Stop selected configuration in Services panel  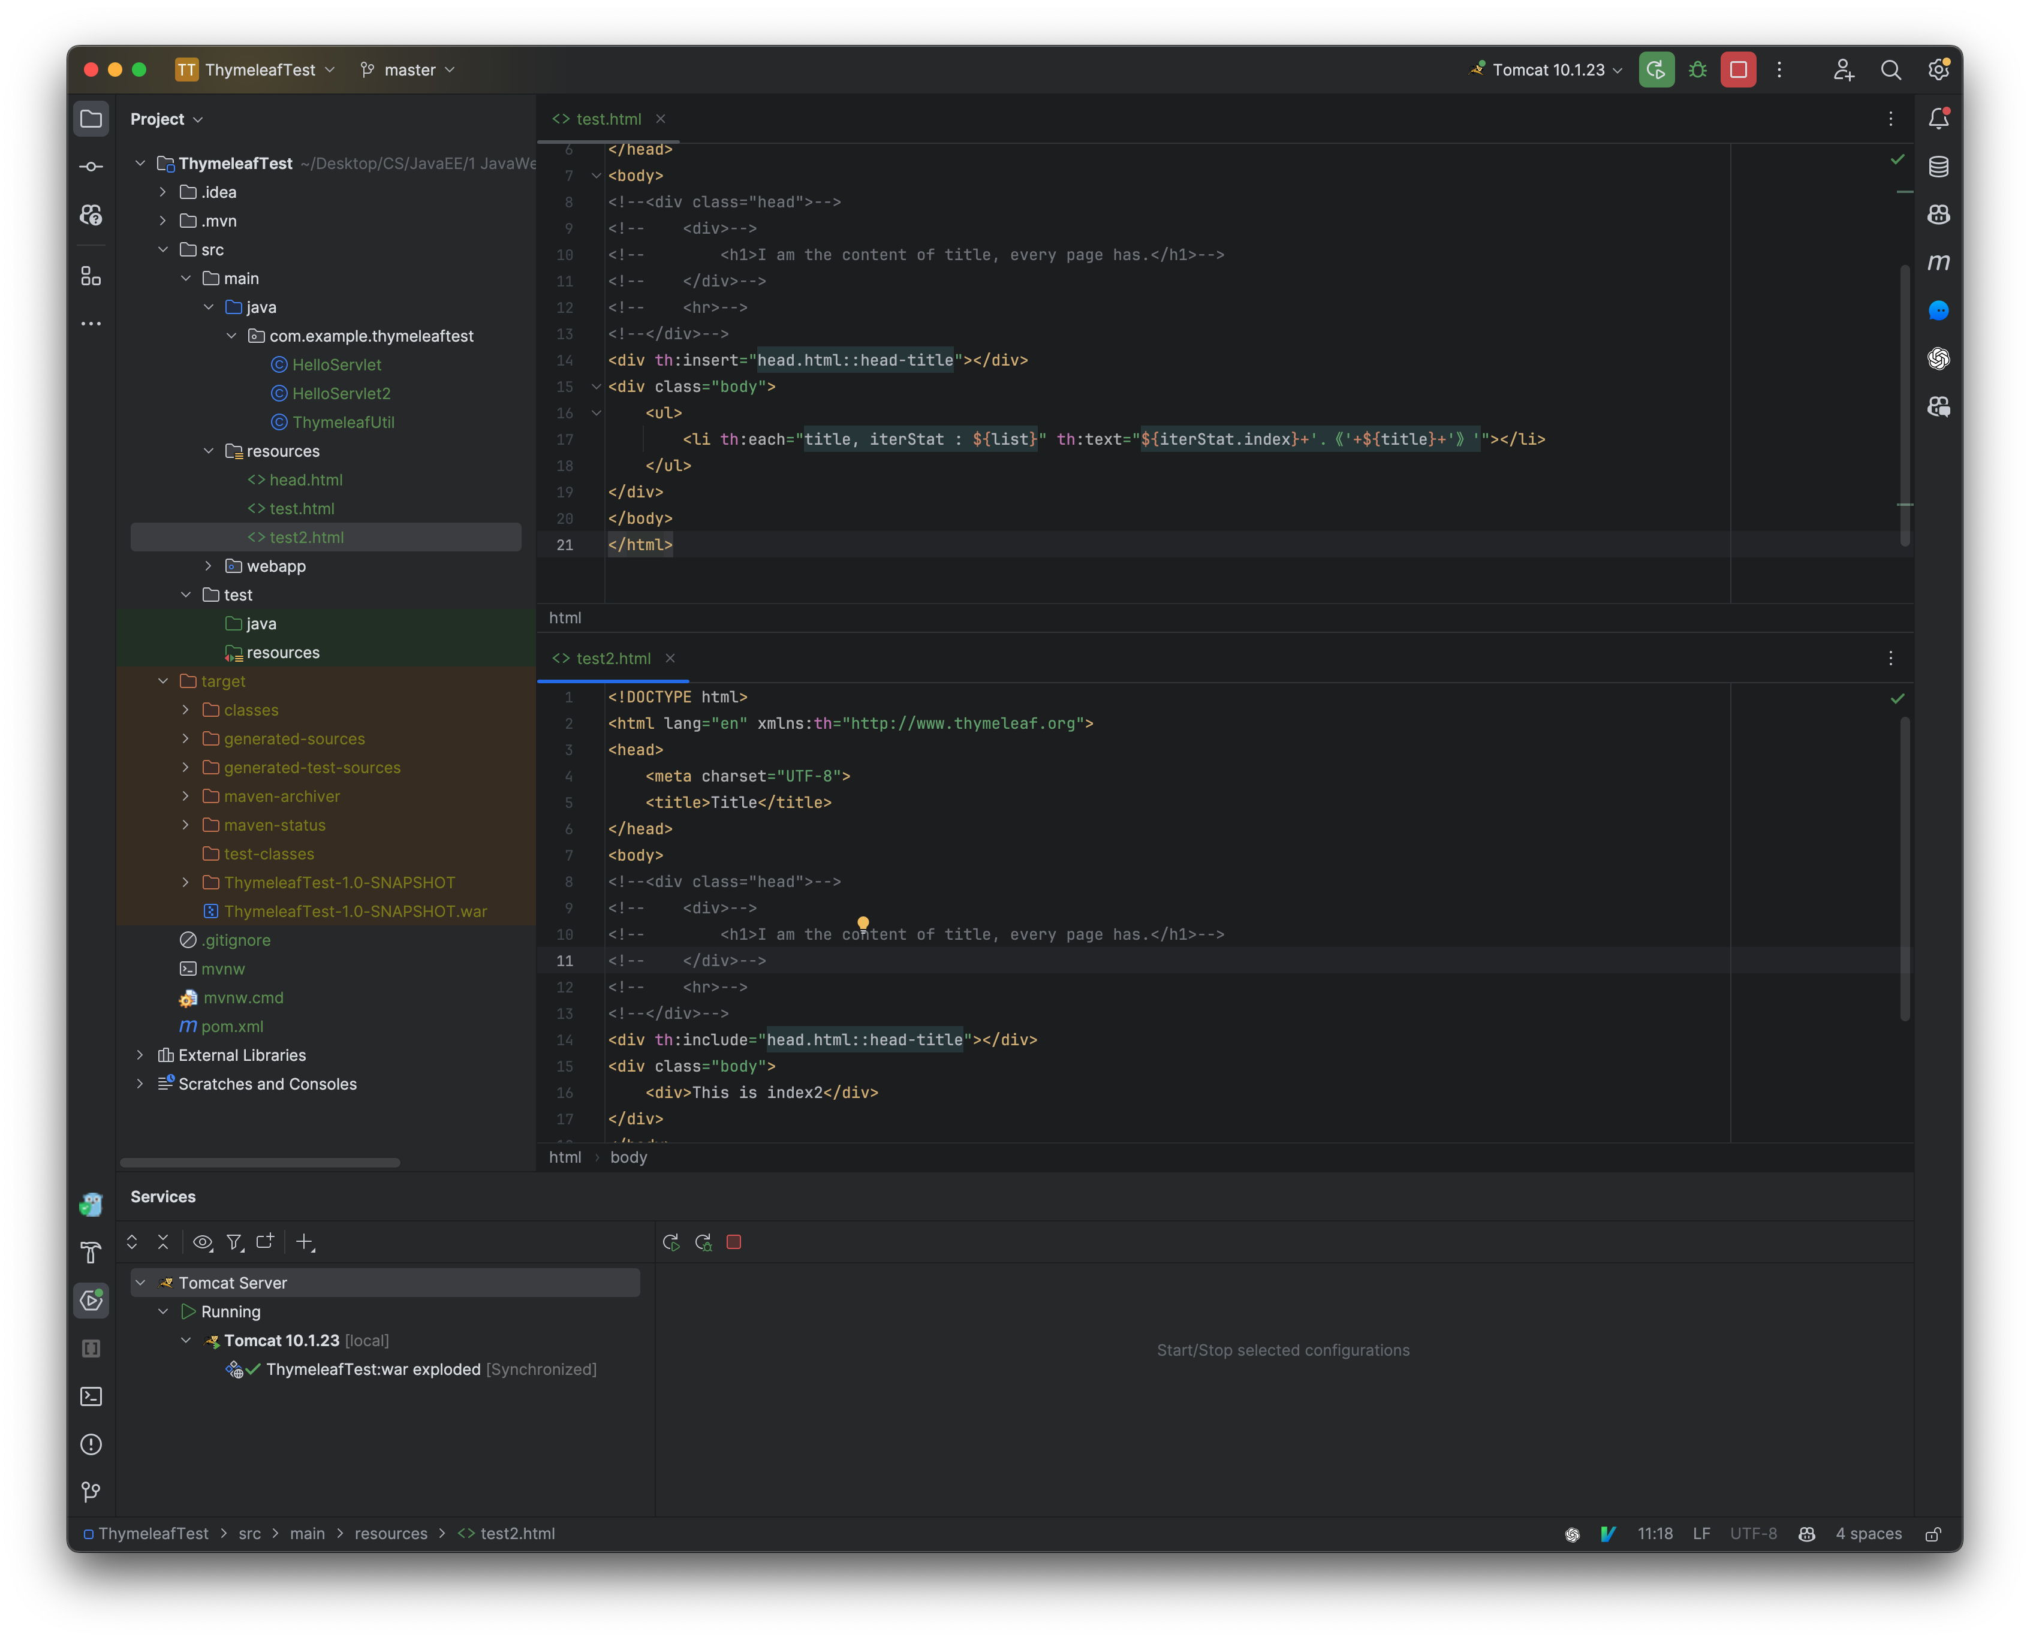click(x=734, y=1242)
